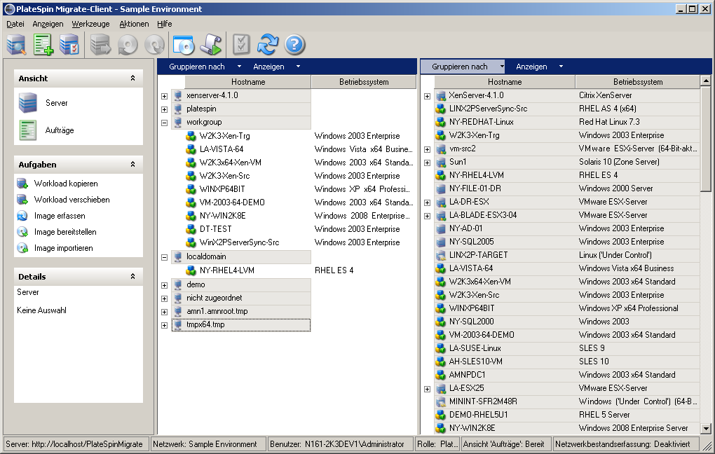Open the left Gruppieren nach dropdown

coord(205,67)
